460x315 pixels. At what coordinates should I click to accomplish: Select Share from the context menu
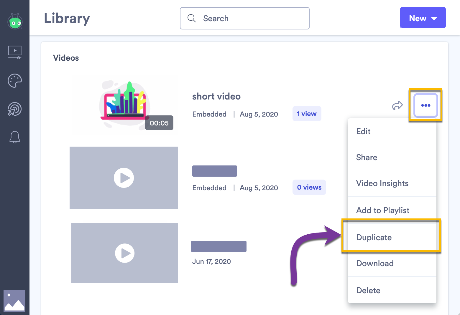392,157
